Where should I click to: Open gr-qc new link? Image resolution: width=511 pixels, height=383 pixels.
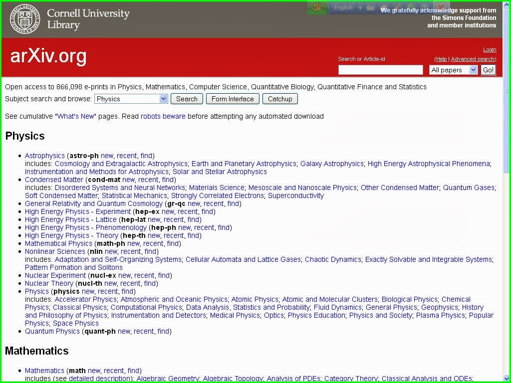click(x=194, y=203)
